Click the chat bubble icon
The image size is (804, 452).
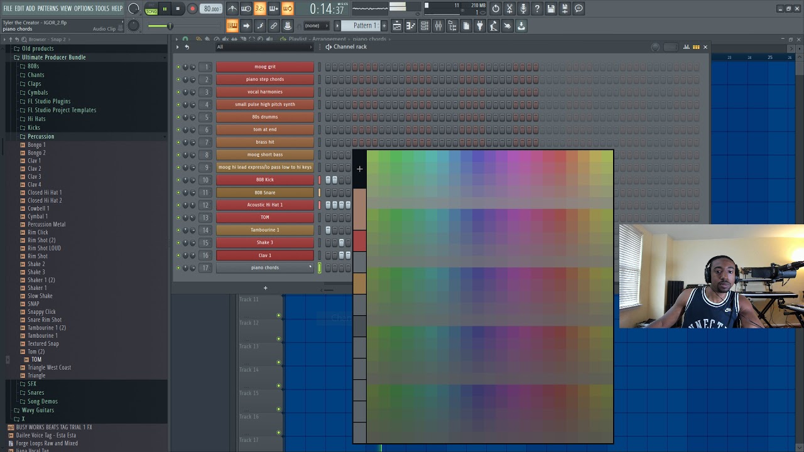click(x=579, y=9)
